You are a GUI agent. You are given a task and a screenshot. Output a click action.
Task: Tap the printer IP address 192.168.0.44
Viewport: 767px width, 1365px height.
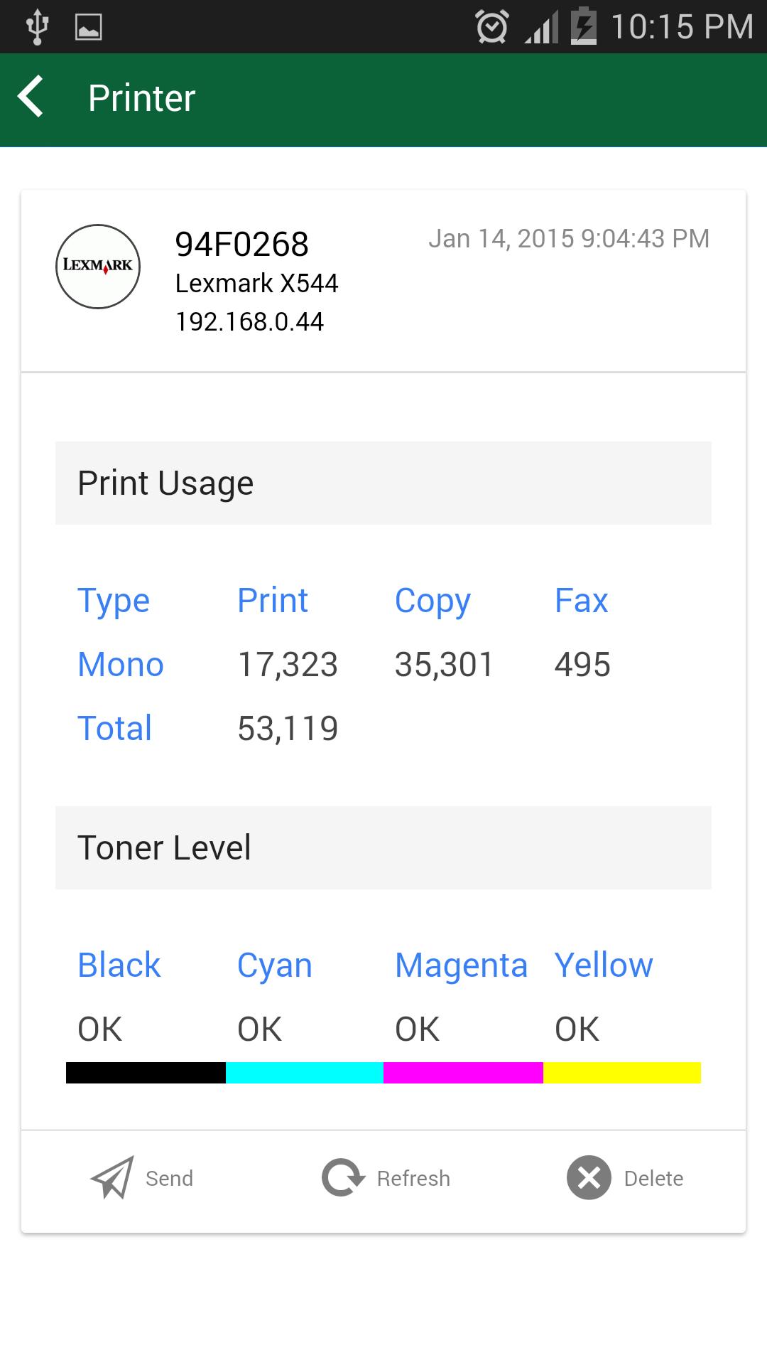(249, 321)
